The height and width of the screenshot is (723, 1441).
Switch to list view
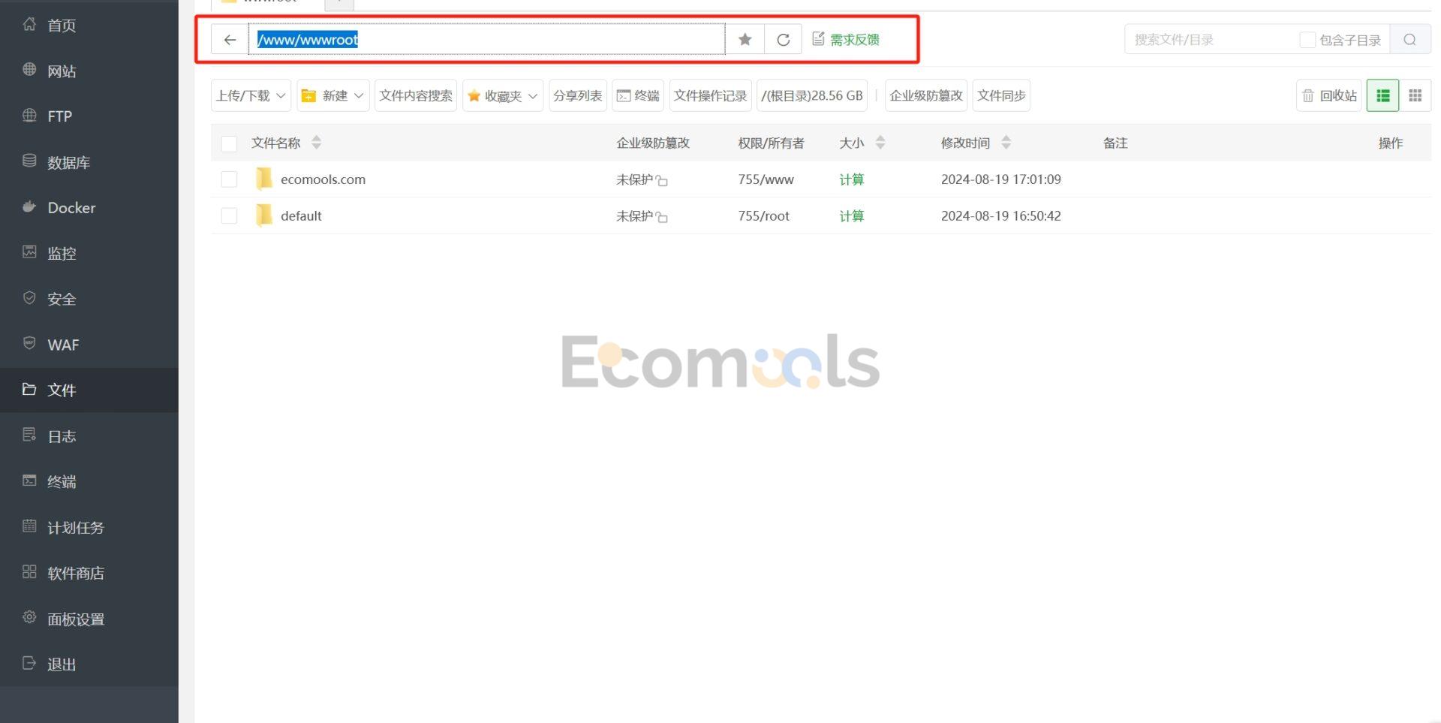coord(1382,95)
